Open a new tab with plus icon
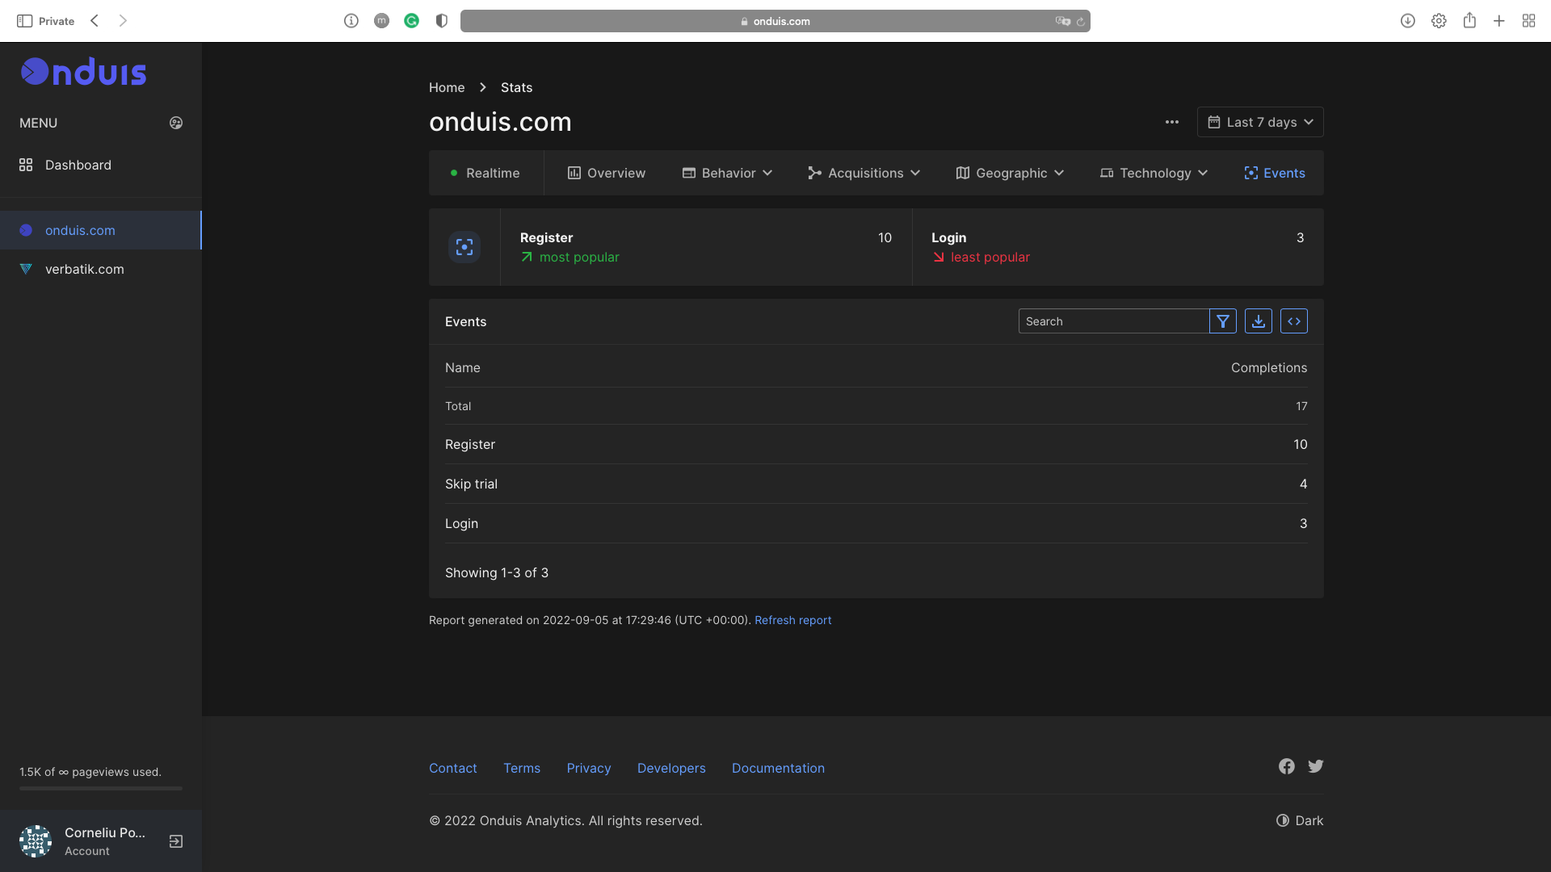 1499,21
